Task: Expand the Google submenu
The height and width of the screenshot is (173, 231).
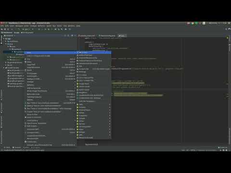Action: (94, 118)
